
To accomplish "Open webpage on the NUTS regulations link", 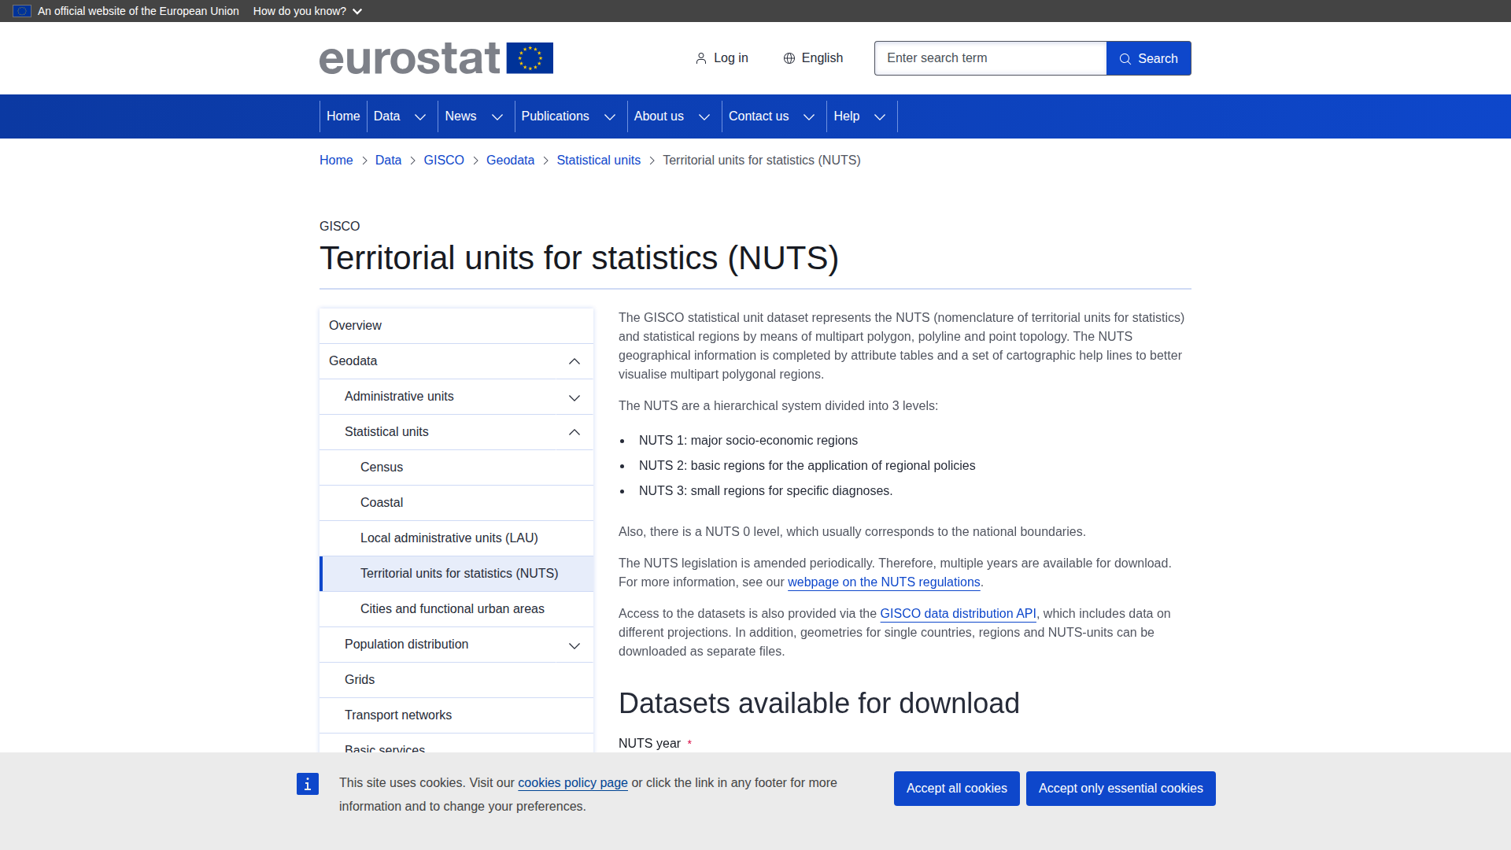I will 884,582.
